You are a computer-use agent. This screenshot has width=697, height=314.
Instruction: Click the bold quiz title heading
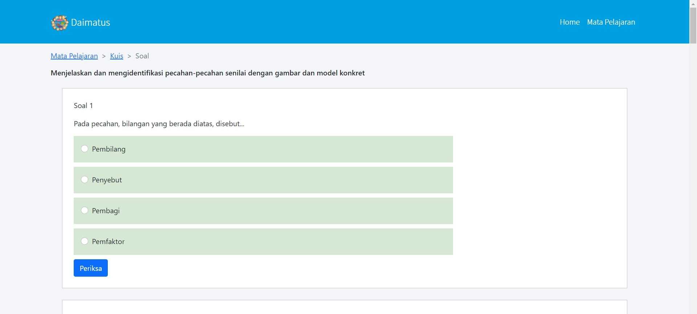tap(208, 73)
